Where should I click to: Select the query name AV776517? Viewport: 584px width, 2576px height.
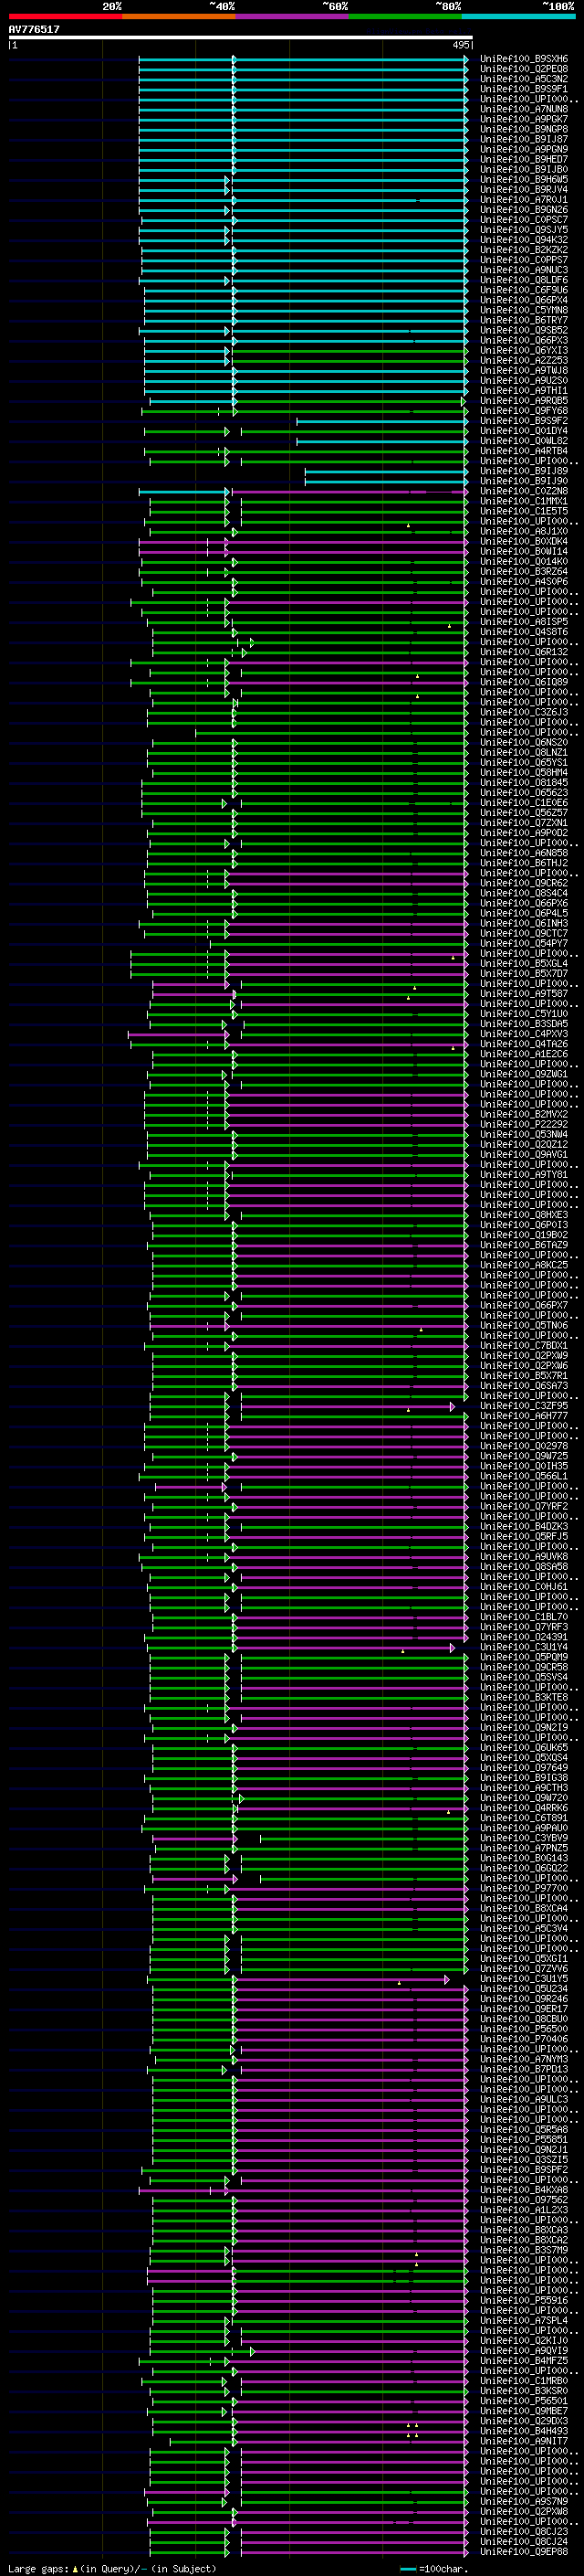[34, 29]
